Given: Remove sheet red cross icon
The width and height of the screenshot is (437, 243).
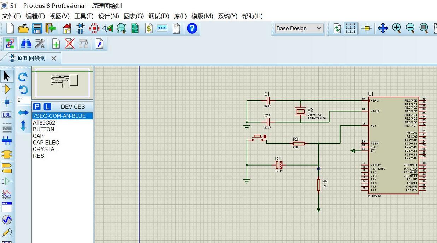Looking at the screenshot, I should (x=70, y=44).
